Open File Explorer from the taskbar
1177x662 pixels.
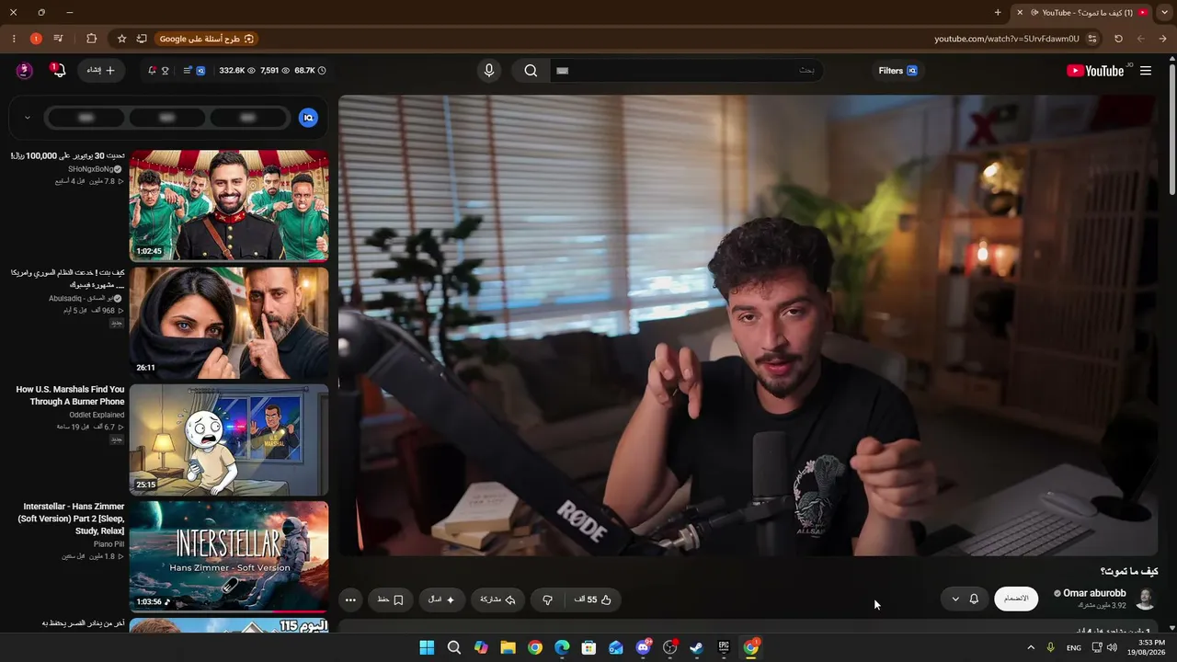[508, 647]
